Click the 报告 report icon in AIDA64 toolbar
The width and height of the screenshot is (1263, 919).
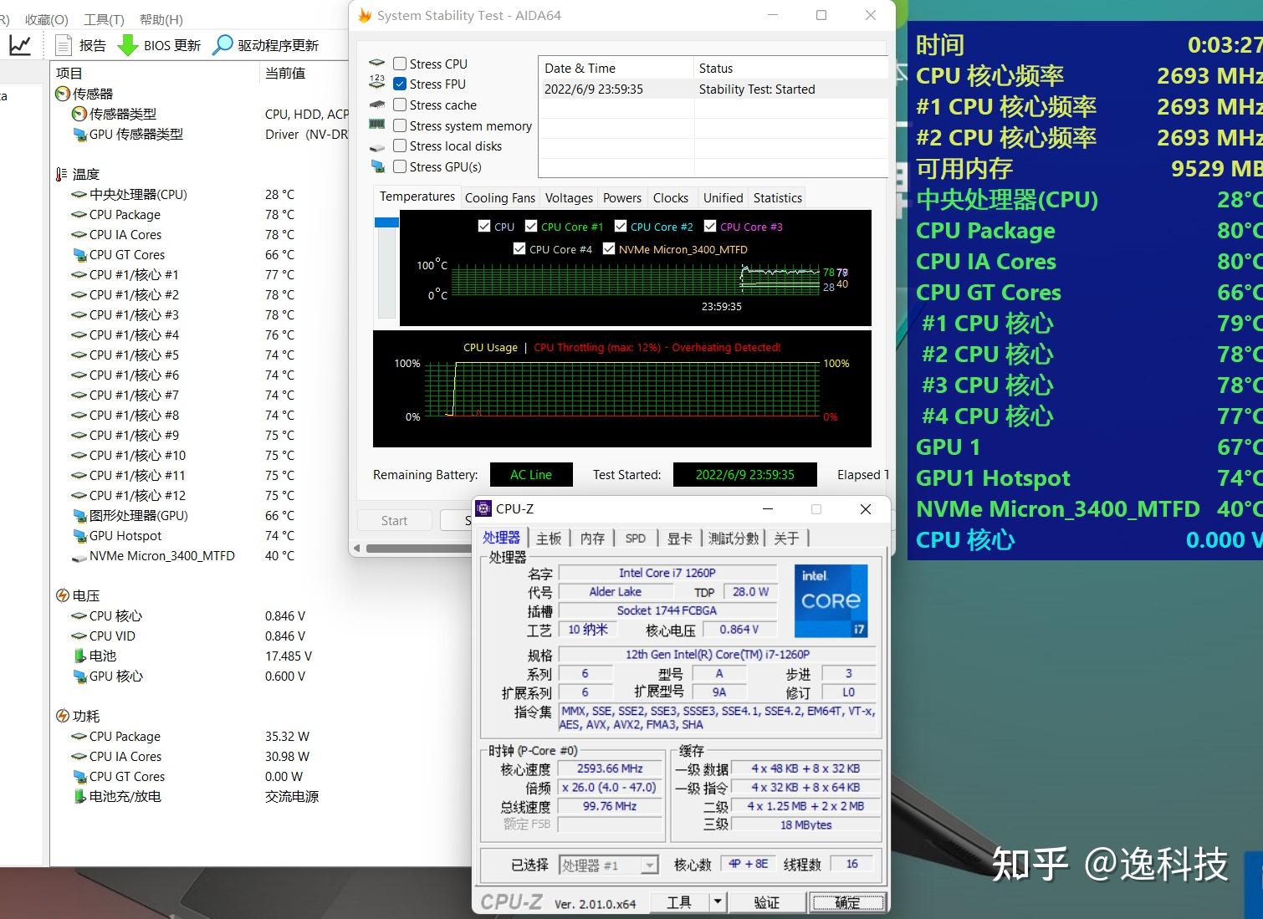pyautogui.click(x=64, y=44)
